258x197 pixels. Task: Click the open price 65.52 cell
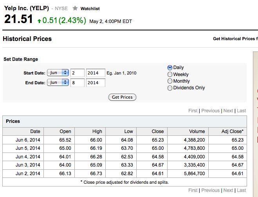pyautogui.click(x=59, y=140)
